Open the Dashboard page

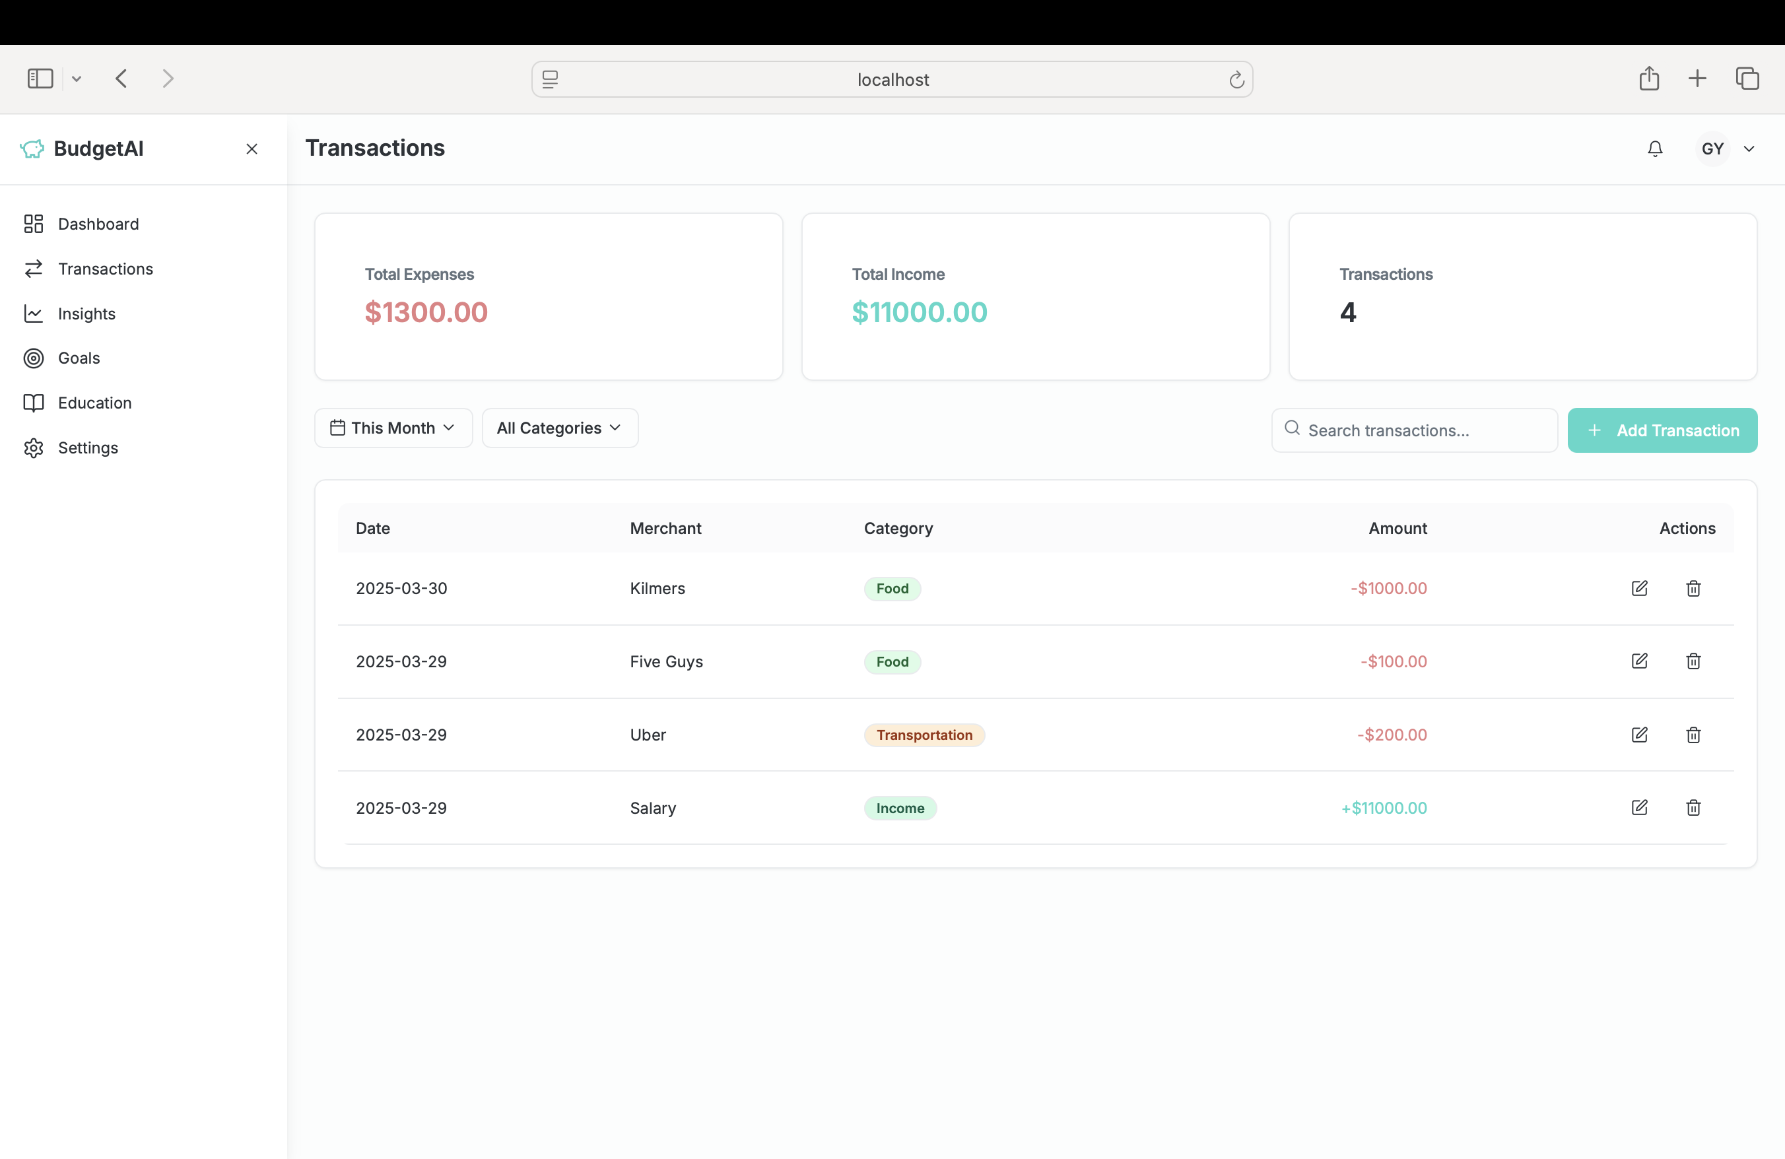tap(98, 224)
